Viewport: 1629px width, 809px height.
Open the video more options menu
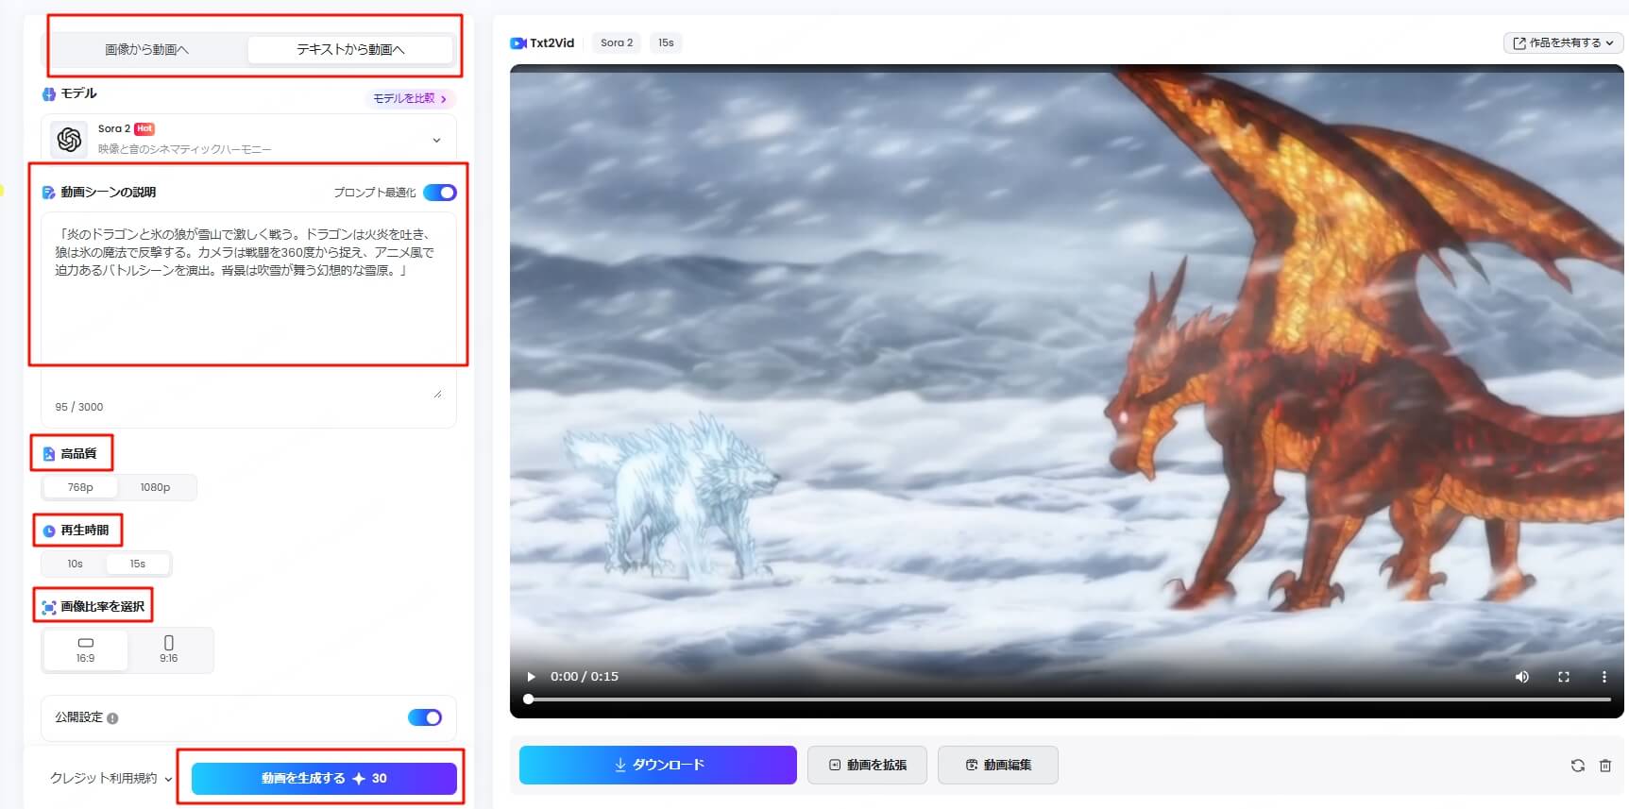coord(1604,677)
